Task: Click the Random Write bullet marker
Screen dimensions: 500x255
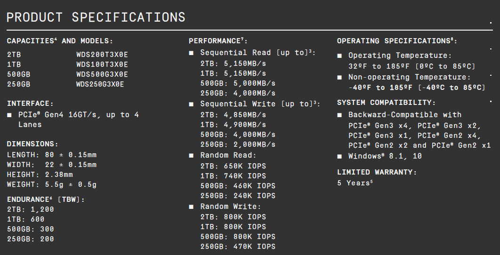Action: pyautogui.click(x=191, y=207)
